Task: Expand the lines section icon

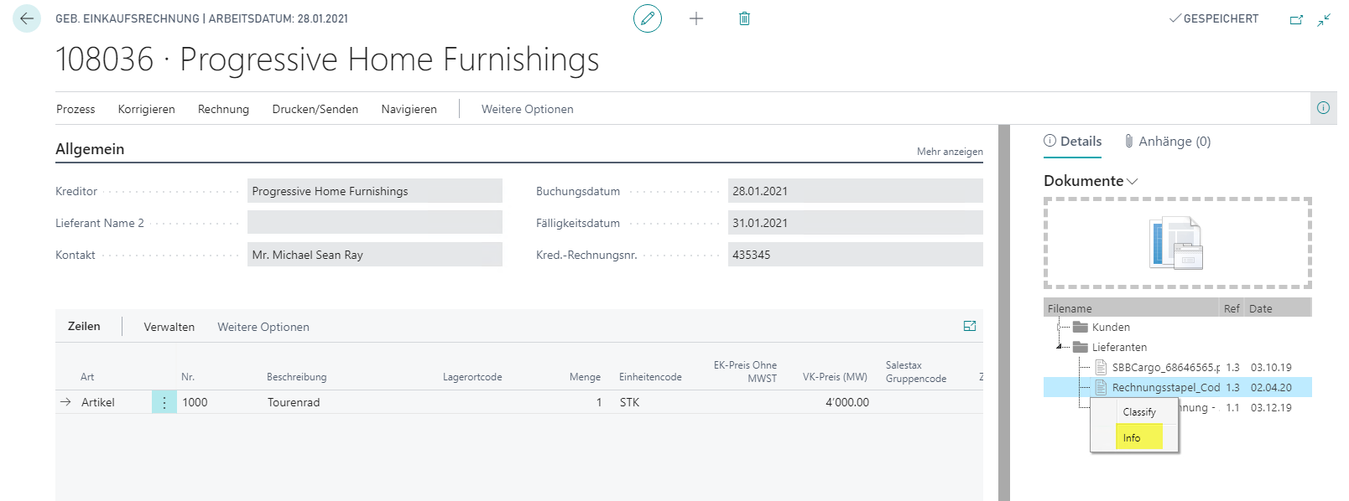Action: coord(970,327)
